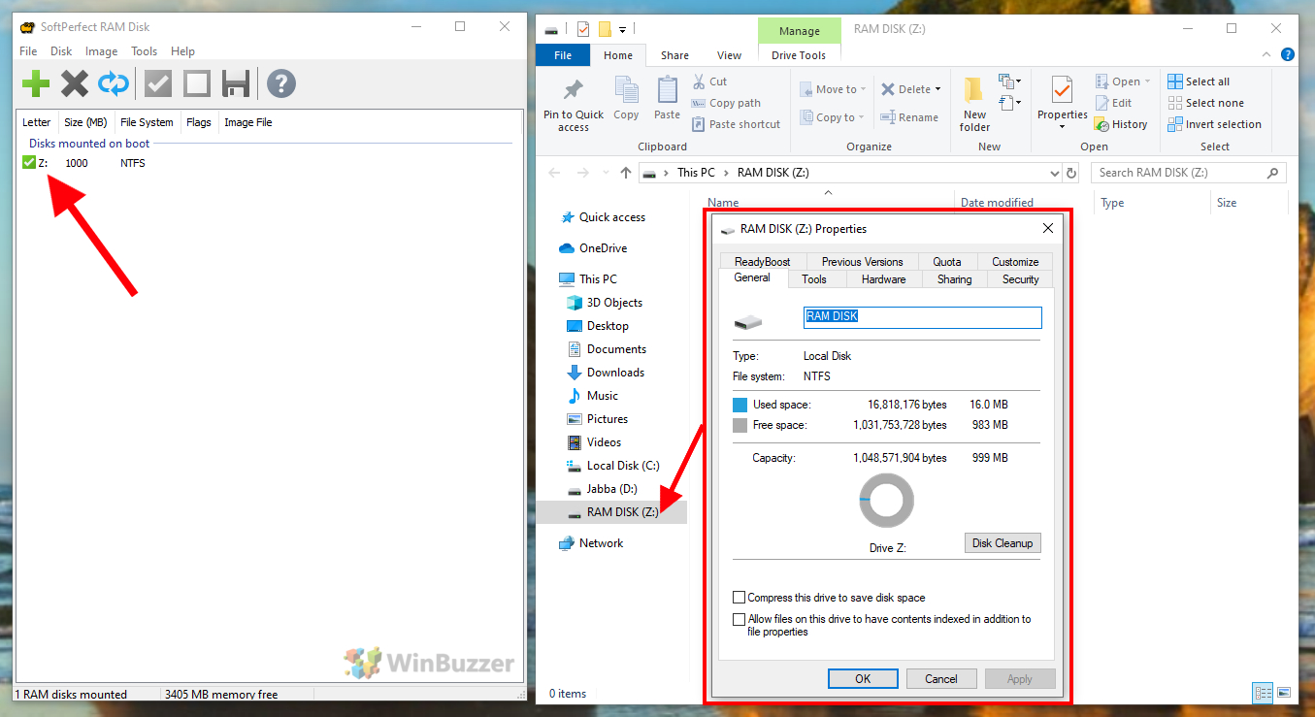Select Downloads in navigation pane
Viewport: 1315px width, 717px height.
615,373
